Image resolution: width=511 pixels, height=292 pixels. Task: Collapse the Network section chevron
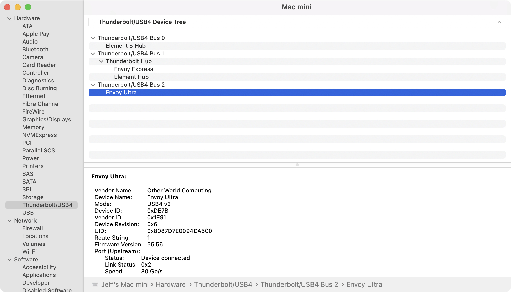[9, 221]
